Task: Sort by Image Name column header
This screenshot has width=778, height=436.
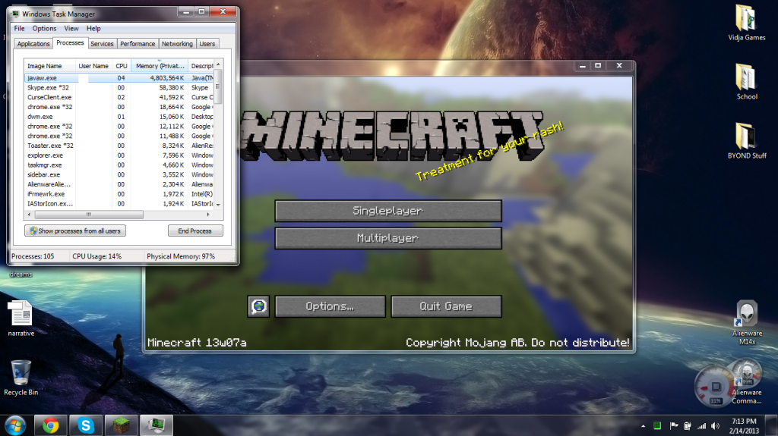Action: (49, 66)
